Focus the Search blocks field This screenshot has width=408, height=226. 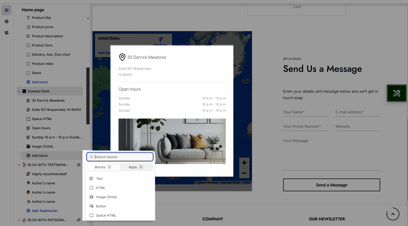tap(120, 157)
